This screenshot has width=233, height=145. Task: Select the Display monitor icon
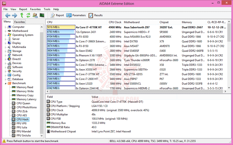pyautogui.click(x=9, y=43)
